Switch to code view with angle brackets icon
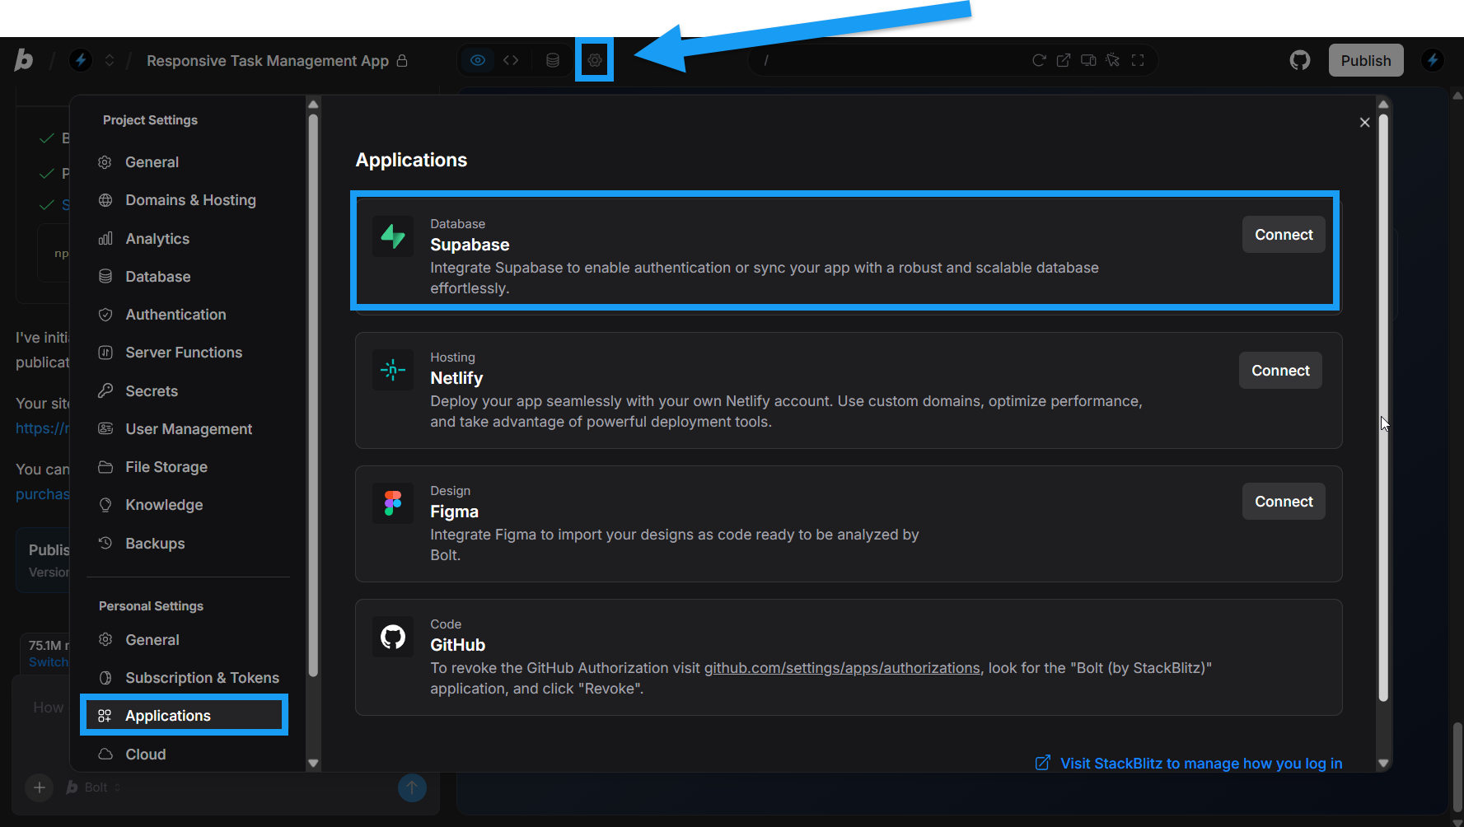The width and height of the screenshot is (1464, 827). (x=511, y=60)
